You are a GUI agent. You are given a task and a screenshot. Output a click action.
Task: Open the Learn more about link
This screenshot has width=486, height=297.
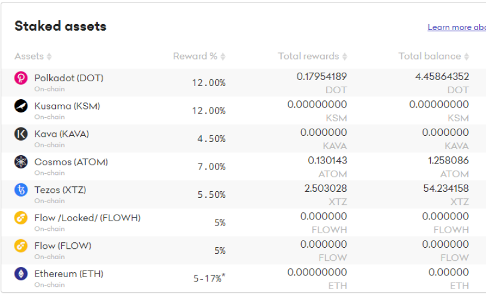click(x=457, y=27)
